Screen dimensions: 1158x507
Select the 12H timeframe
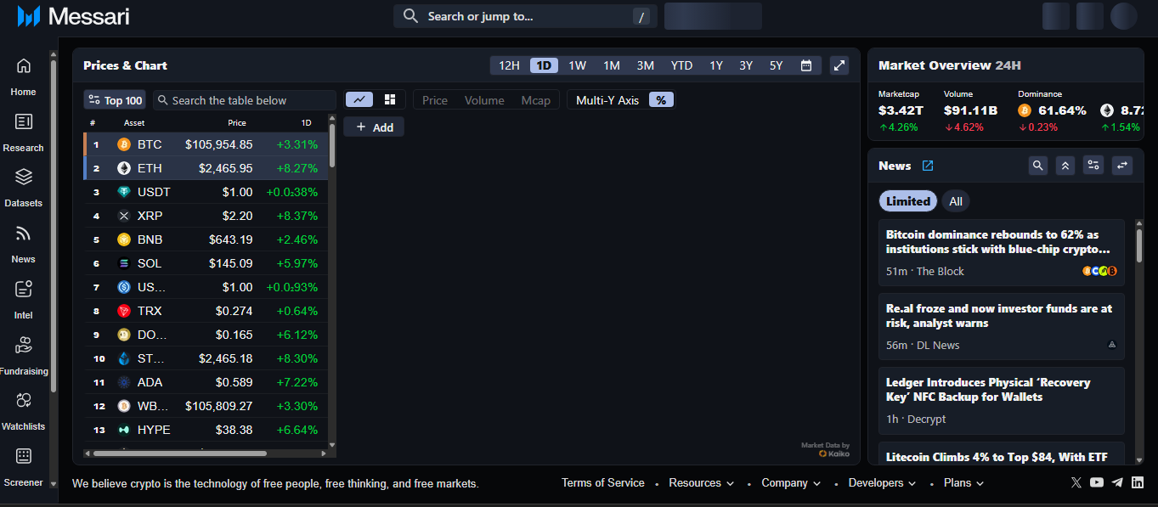tap(509, 65)
